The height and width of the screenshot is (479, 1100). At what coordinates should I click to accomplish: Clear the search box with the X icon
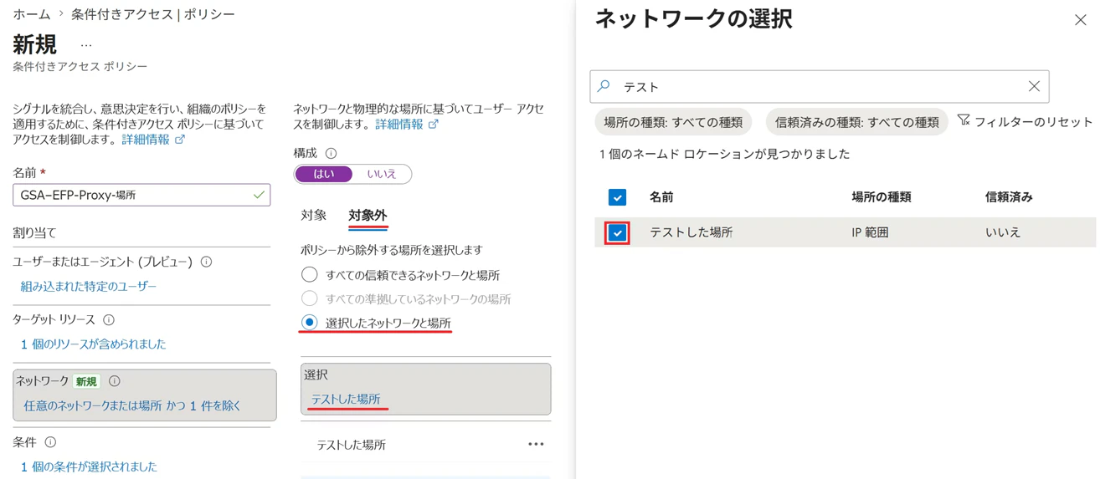[x=1034, y=86]
